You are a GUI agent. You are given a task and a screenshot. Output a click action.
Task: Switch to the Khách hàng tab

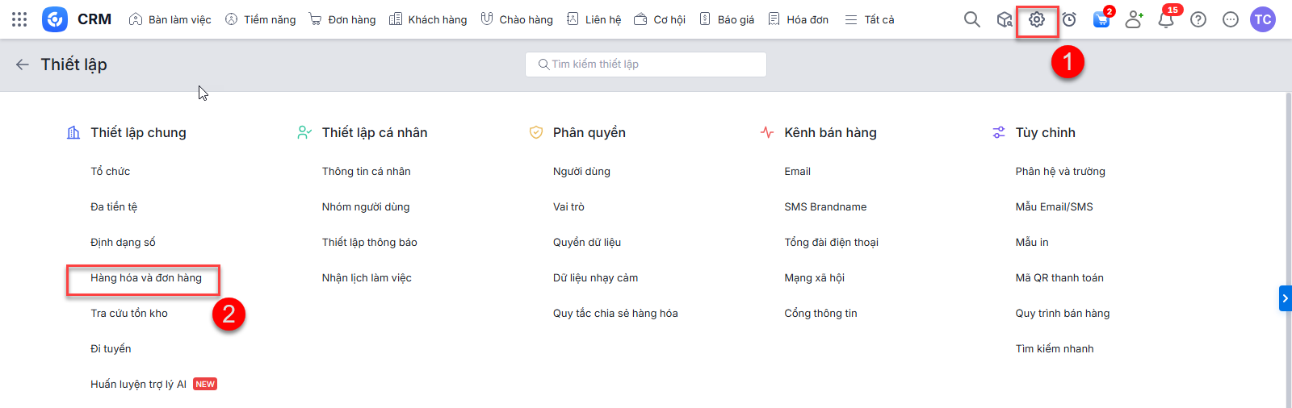tap(428, 19)
